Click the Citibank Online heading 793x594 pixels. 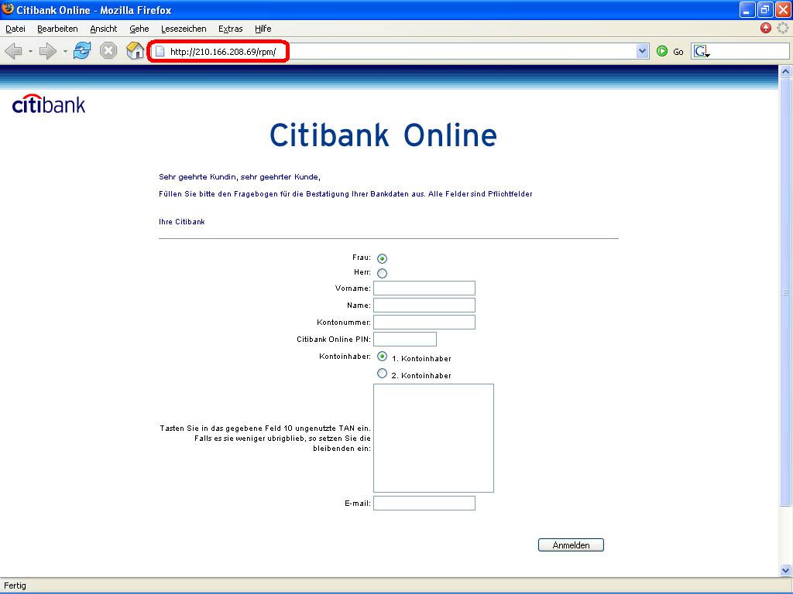coord(383,135)
